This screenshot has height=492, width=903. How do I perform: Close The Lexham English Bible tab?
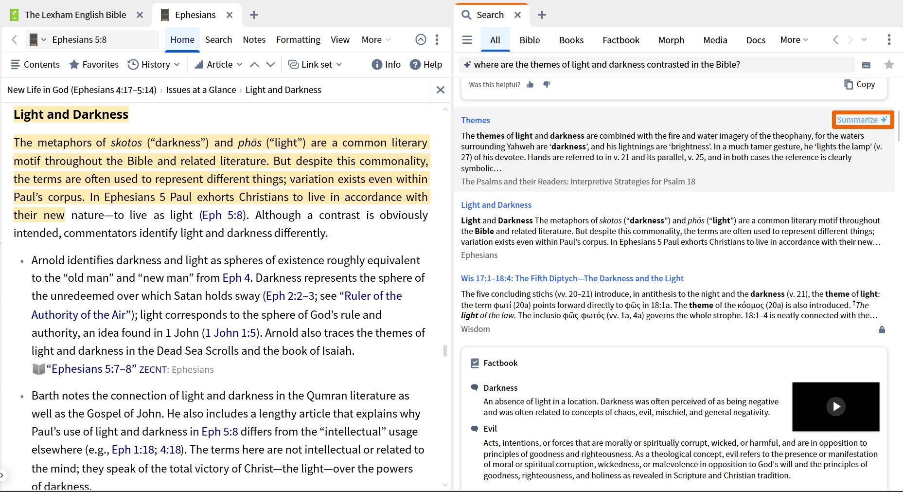coord(140,15)
